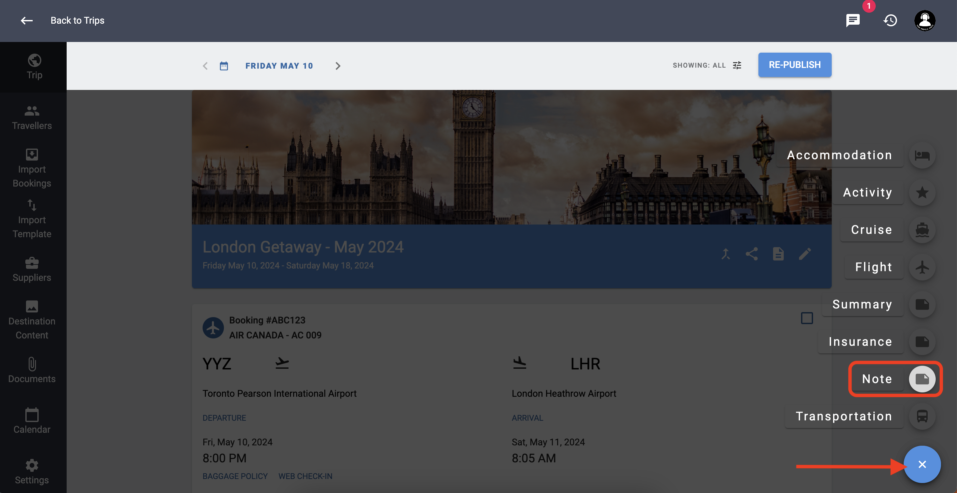Click the Insurance label

(x=860, y=341)
